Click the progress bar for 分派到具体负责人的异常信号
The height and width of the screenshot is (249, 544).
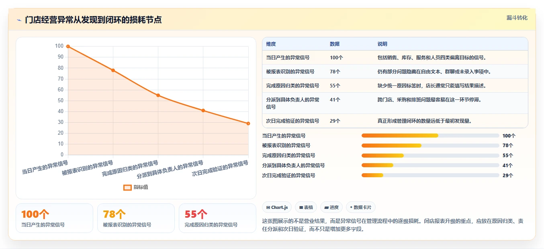point(430,165)
